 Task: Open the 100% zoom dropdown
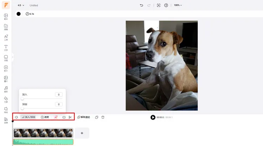[x=178, y=5]
